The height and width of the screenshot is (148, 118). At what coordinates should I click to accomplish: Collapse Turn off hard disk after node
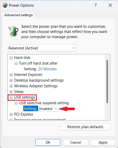coord(16,63)
